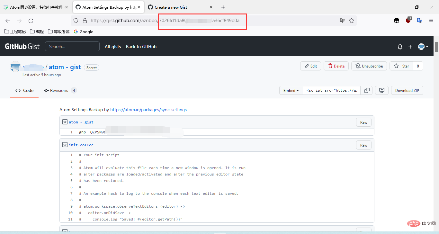Screen dimensions: 439x234
Task: Focus the Gist search field
Action: [72, 47]
